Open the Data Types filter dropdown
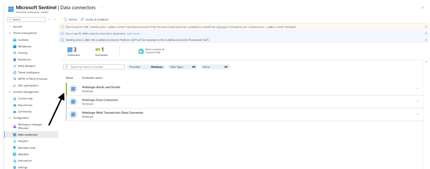 pos(183,67)
